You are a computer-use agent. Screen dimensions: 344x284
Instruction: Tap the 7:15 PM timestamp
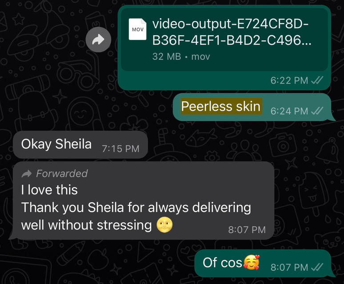click(x=120, y=149)
